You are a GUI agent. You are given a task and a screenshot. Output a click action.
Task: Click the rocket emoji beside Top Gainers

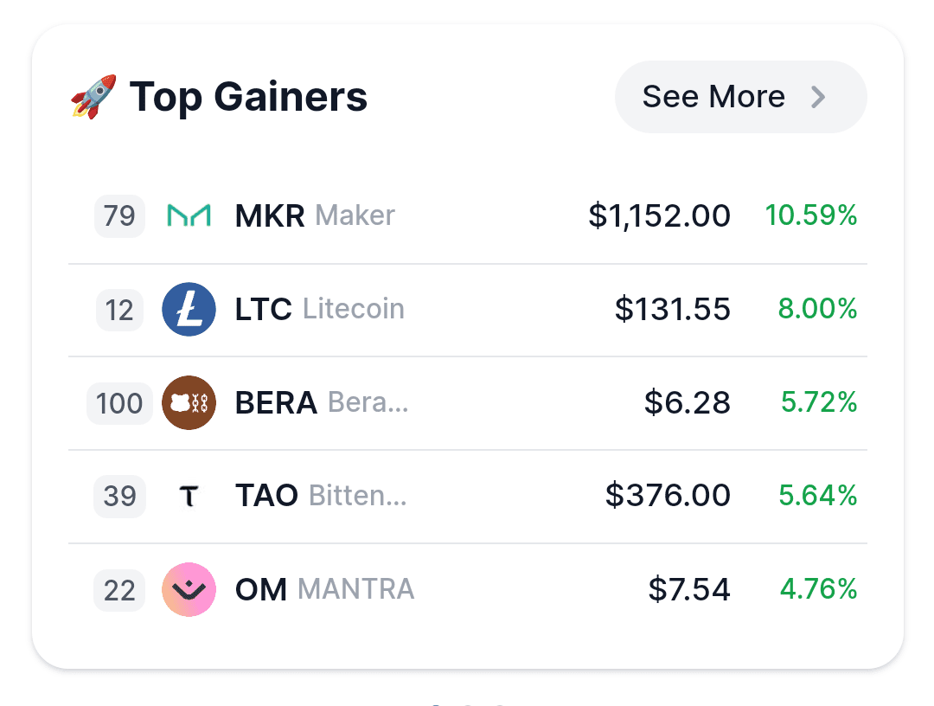[x=93, y=96]
